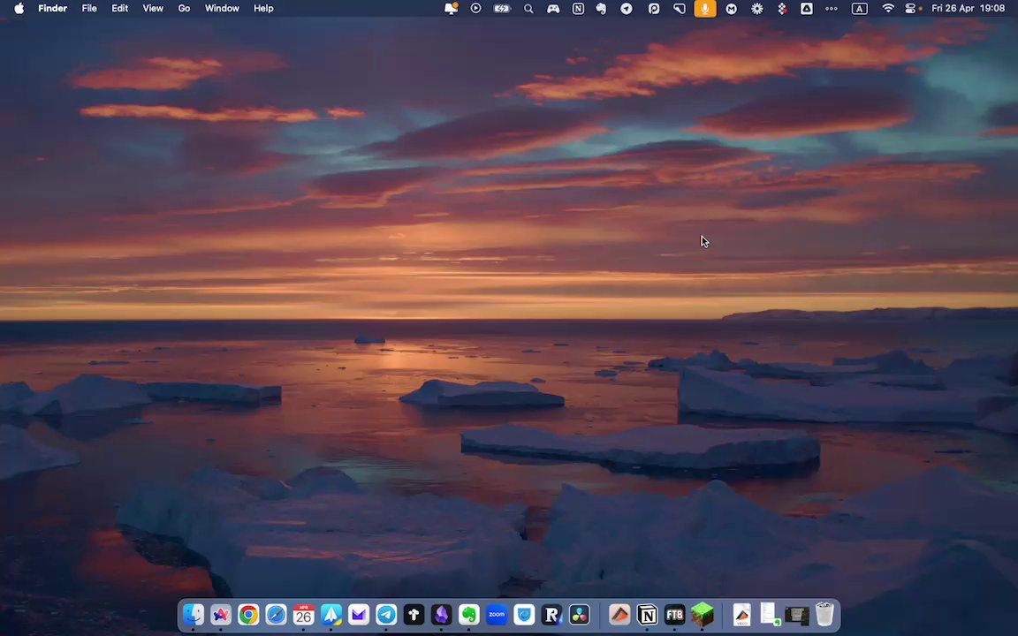Open Trash in the dock
The width and height of the screenshot is (1018, 636).
point(824,615)
